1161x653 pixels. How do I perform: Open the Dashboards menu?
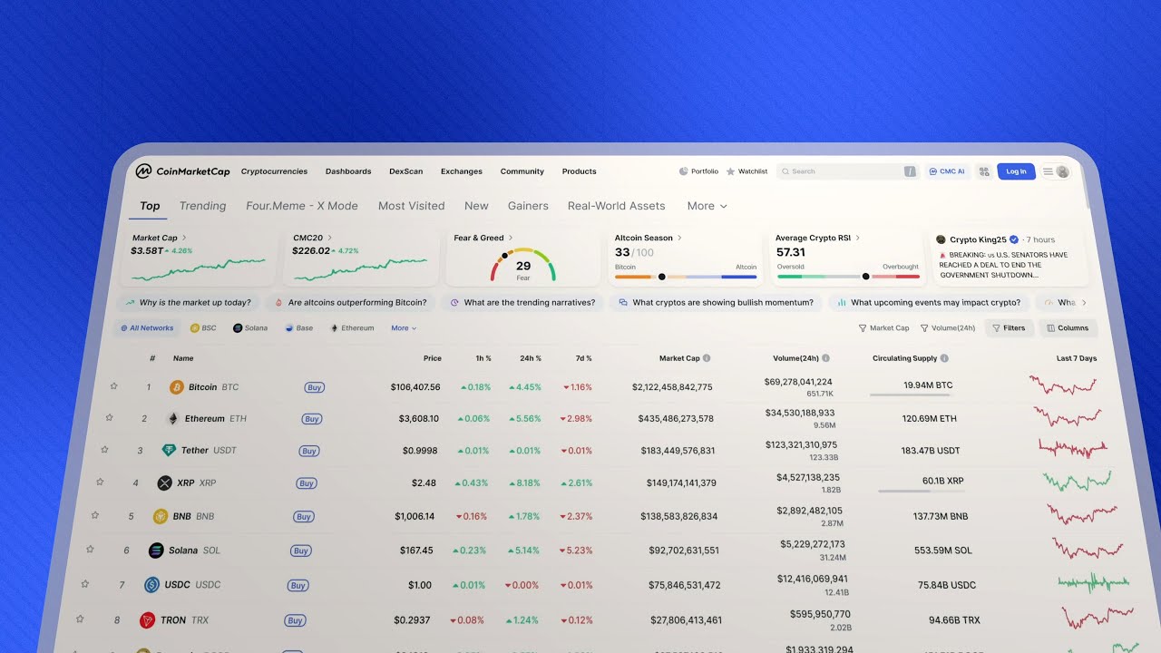click(x=348, y=171)
